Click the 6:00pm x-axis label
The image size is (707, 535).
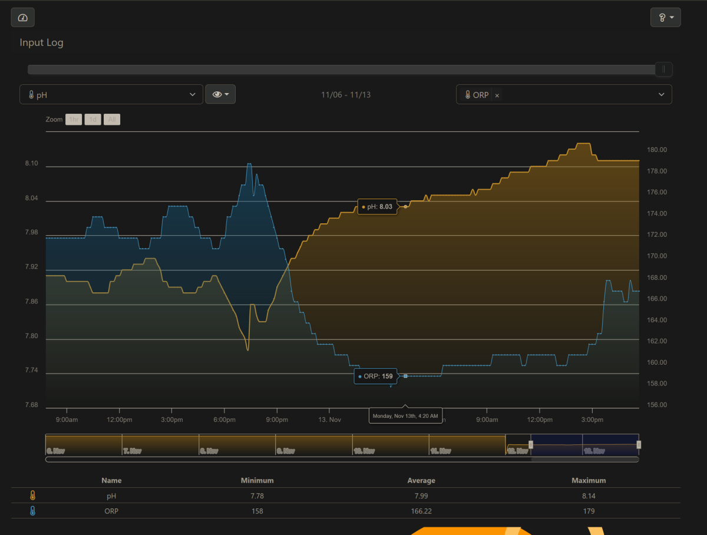(x=224, y=420)
